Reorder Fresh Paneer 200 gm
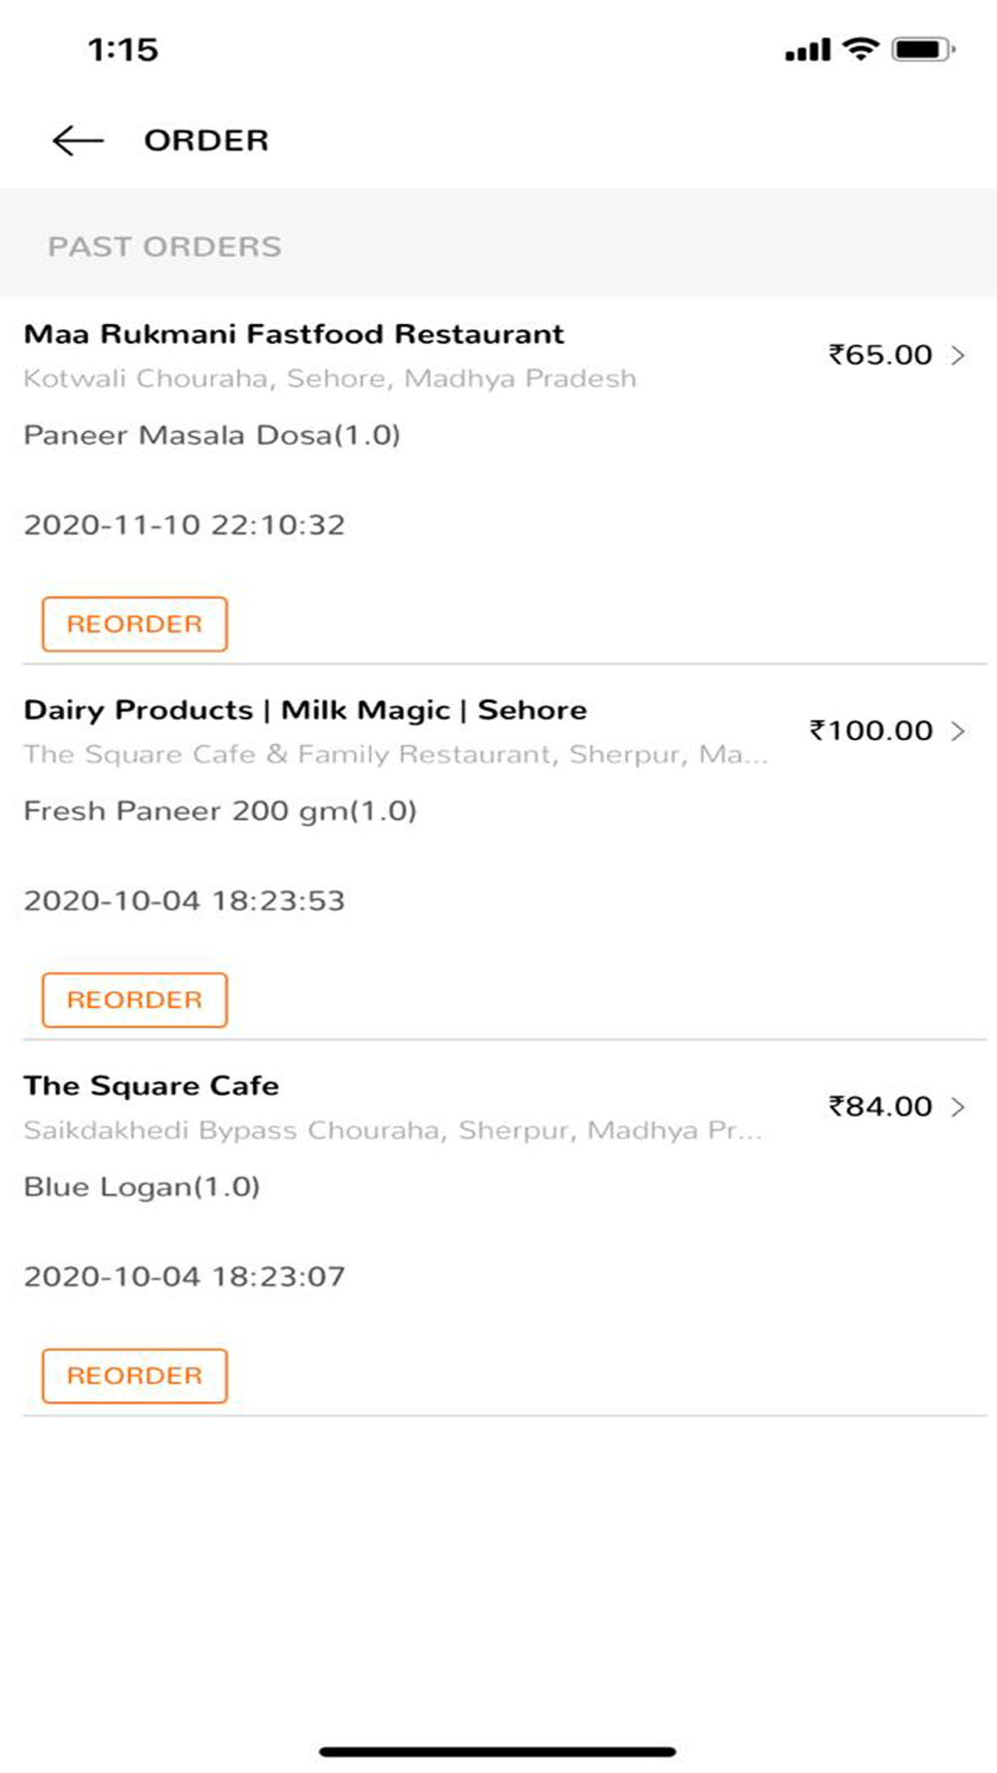The image size is (997, 1773). 135,1000
